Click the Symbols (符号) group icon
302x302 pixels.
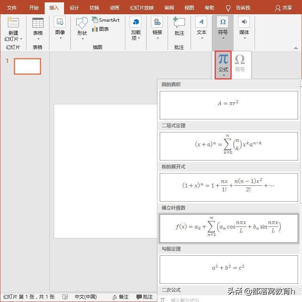click(x=223, y=22)
